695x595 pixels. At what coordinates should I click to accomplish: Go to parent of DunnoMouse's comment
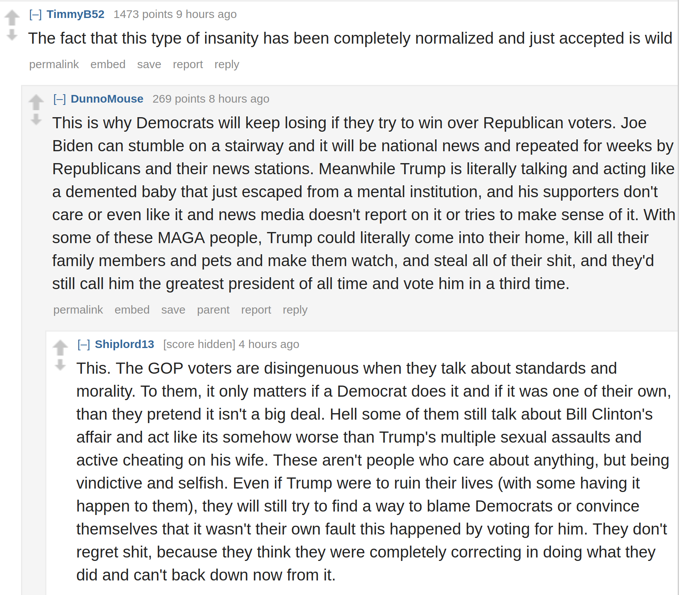[x=213, y=310]
